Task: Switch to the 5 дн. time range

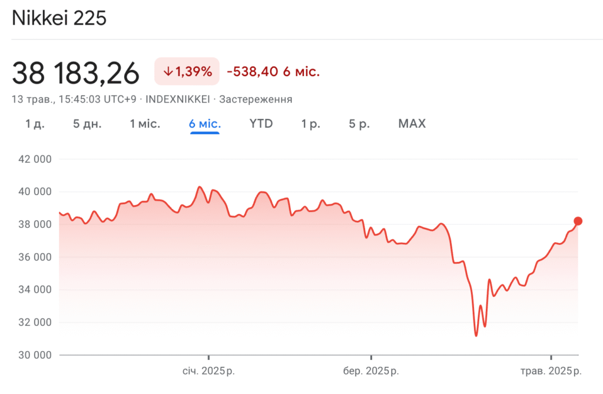Action: pos(87,124)
